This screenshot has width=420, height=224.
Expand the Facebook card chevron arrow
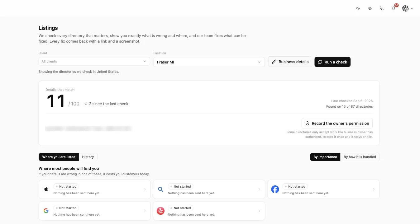(x=374, y=189)
